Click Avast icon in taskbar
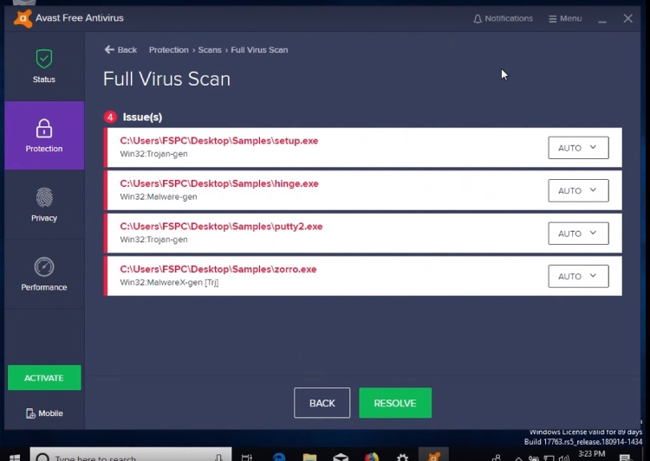The image size is (650, 461). (433, 455)
